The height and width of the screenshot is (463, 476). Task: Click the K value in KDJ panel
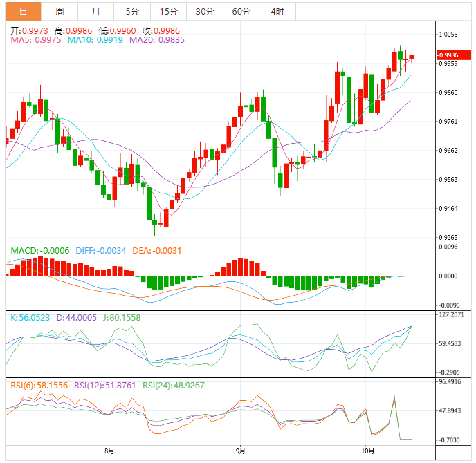tap(30, 317)
